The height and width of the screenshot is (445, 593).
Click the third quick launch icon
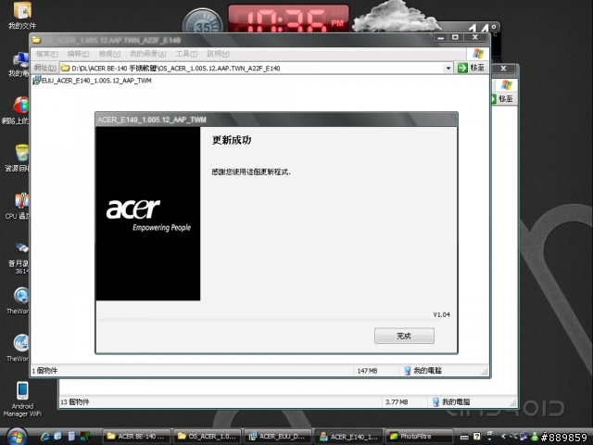pyautogui.click(x=71, y=437)
